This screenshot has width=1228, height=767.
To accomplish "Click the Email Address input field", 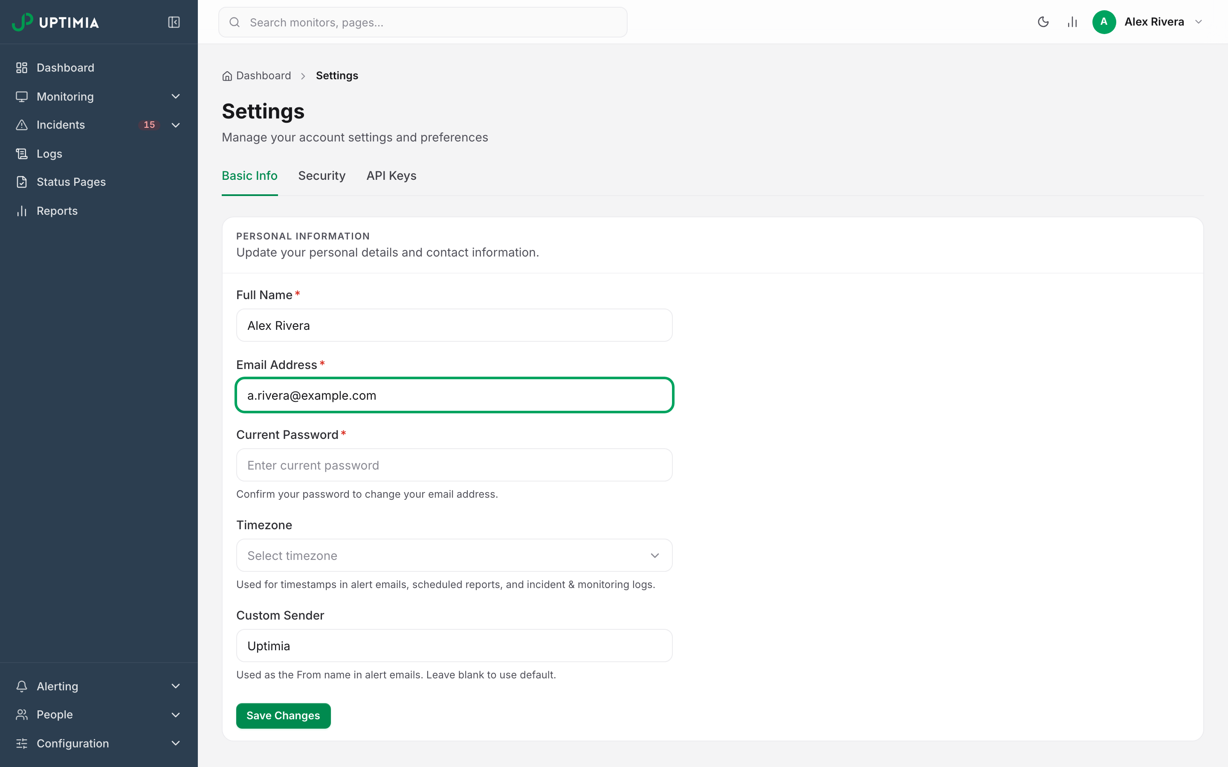I will click(454, 395).
